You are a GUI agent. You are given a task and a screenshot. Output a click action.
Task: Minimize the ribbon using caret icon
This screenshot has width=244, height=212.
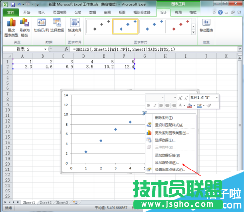(x=214, y=12)
